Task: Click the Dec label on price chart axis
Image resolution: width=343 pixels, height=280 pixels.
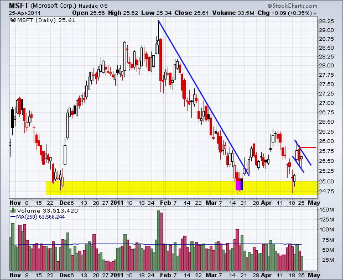Action: tap(65, 203)
